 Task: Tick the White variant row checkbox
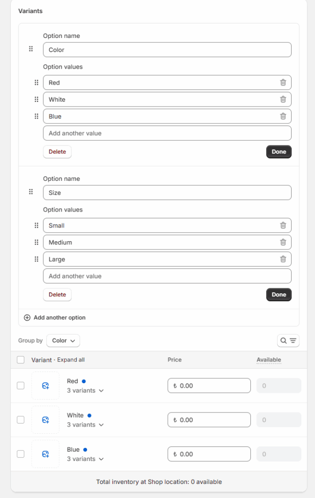[x=20, y=420]
